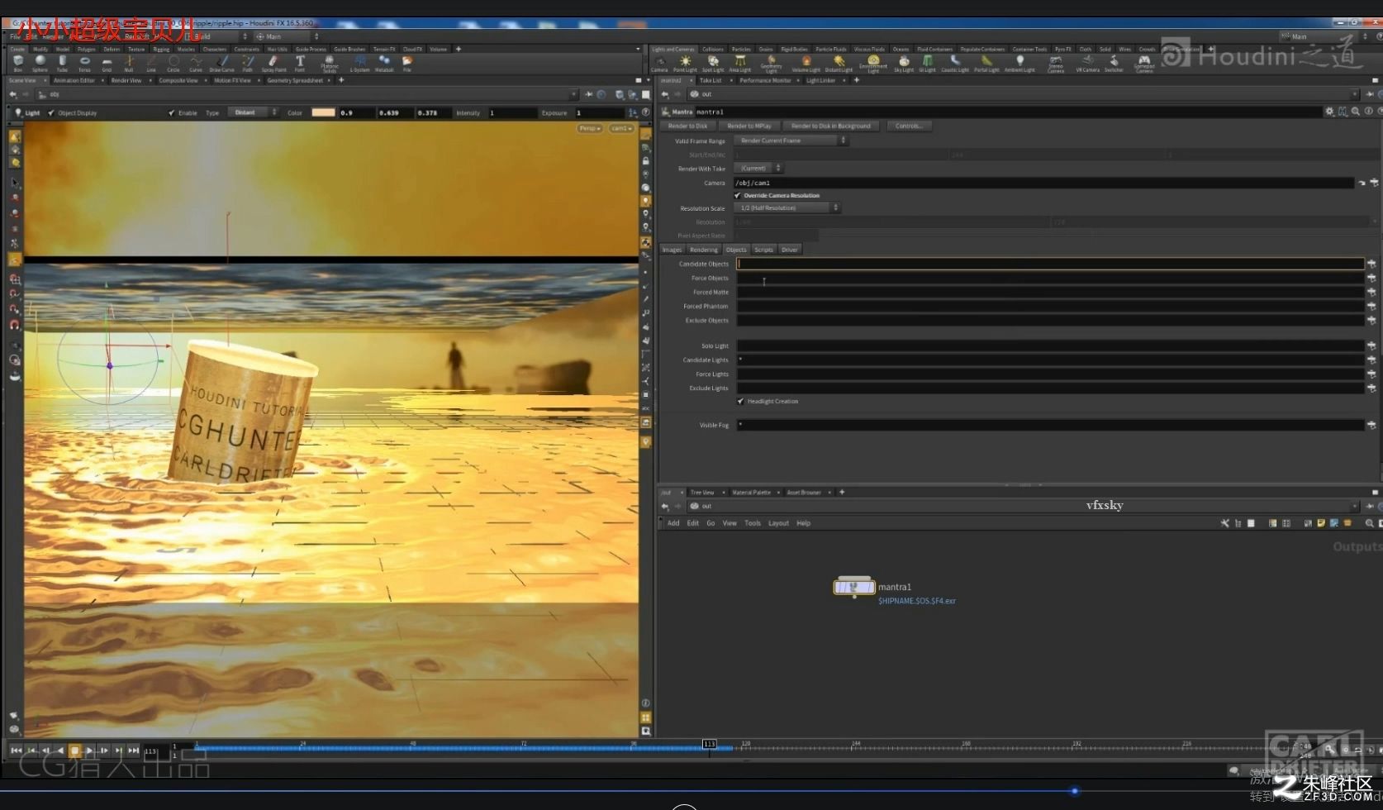Open the Tools menu in network editor

coord(753,523)
